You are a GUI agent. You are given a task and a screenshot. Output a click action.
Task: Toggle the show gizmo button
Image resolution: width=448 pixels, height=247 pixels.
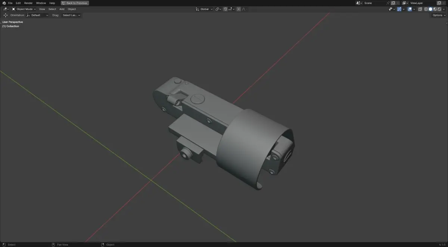399,9
